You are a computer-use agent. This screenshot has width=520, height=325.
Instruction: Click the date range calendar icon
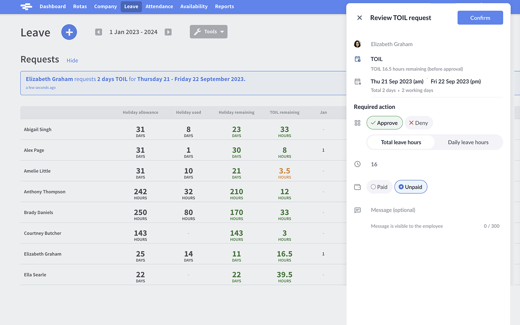pyautogui.click(x=358, y=81)
